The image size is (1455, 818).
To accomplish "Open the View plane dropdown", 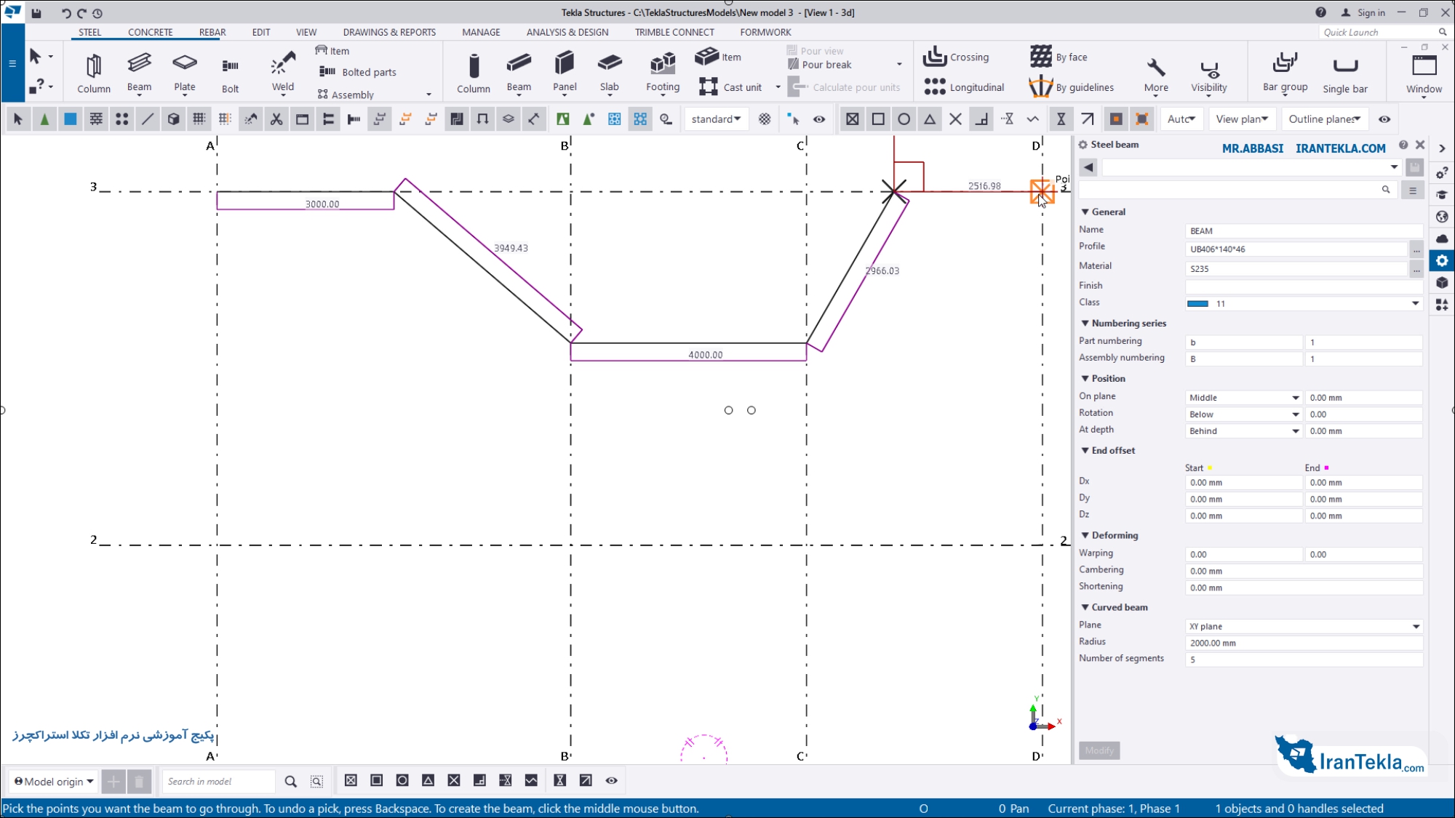I will click(1242, 119).
